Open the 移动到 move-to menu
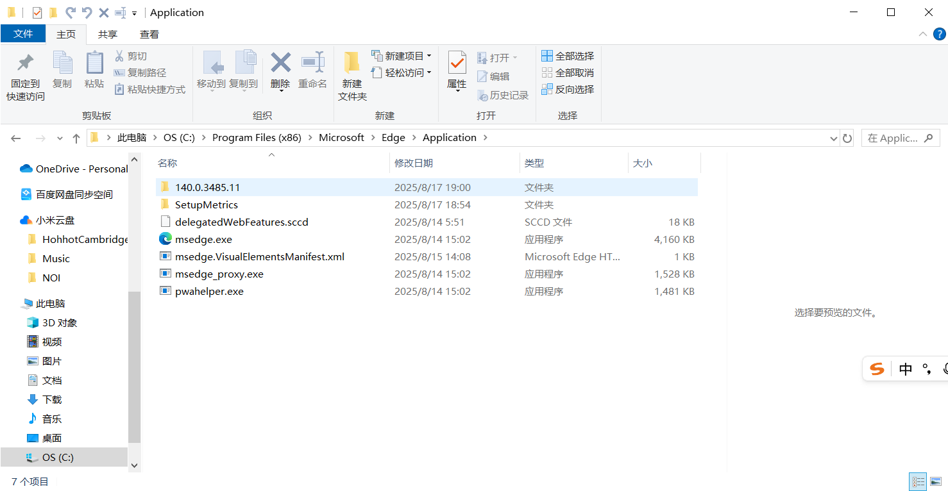948x491 pixels. 211,72
